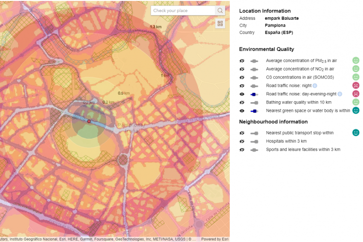The image size is (363, 242).
Task: Click the NO2 happy face indicator
Action: pyautogui.click(x=356, y=69)
